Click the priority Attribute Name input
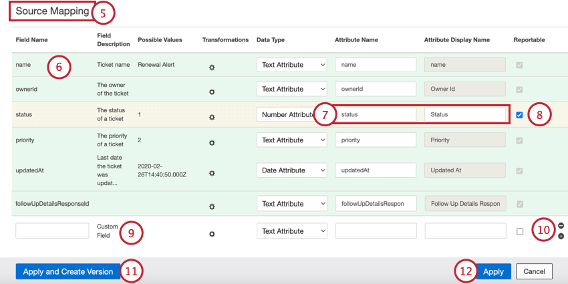 [376, 140]
